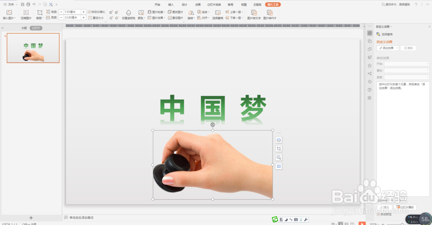Click the Sogou S input method icon
432x225 pixels.
tap(275, 219)
